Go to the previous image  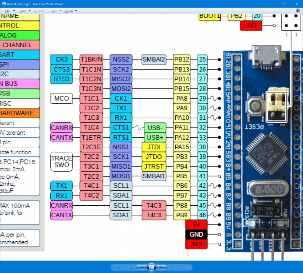coord(141,268)
